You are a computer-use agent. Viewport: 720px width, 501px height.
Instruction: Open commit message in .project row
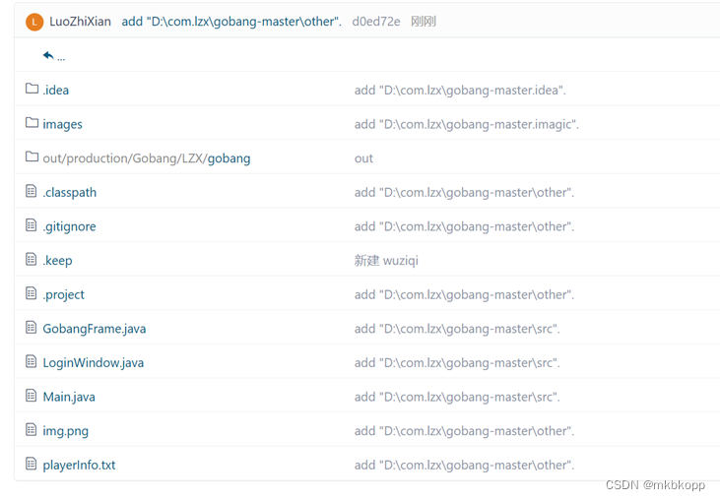(x=464, y=295)
